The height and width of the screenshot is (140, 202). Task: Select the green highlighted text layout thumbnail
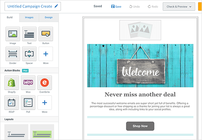(x=42, y=132)
